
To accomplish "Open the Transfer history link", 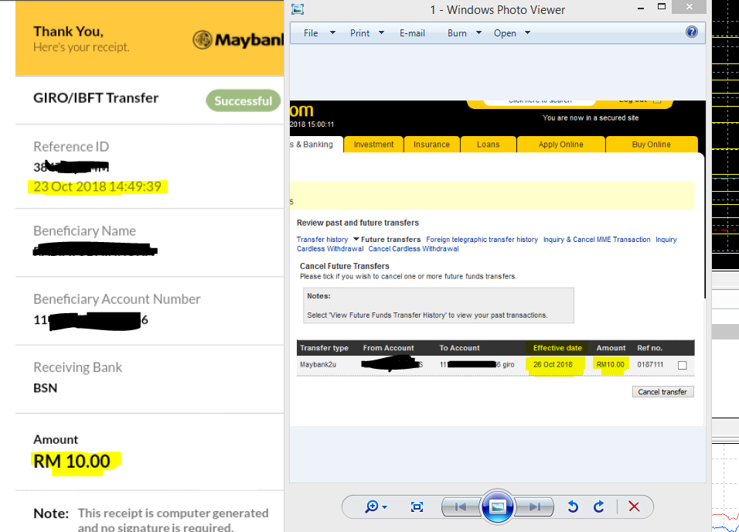I will (x=322, y=240).
